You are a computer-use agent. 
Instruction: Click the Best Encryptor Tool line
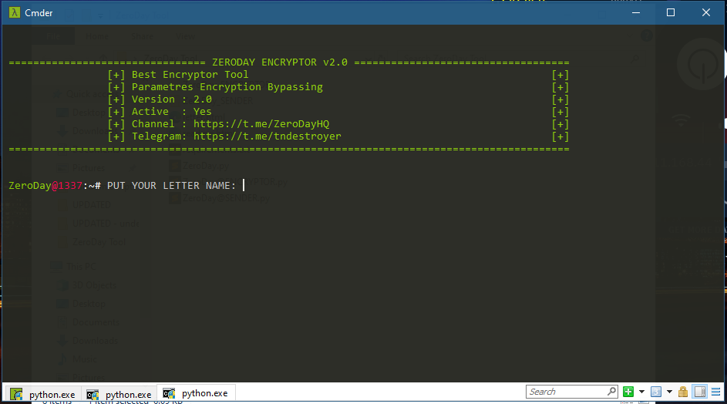click(190, 75)
